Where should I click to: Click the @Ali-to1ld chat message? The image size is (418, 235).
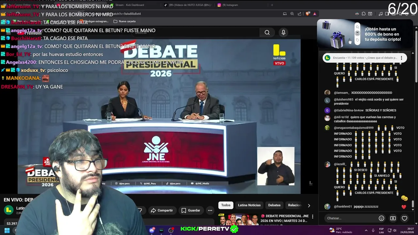(365, 119)
